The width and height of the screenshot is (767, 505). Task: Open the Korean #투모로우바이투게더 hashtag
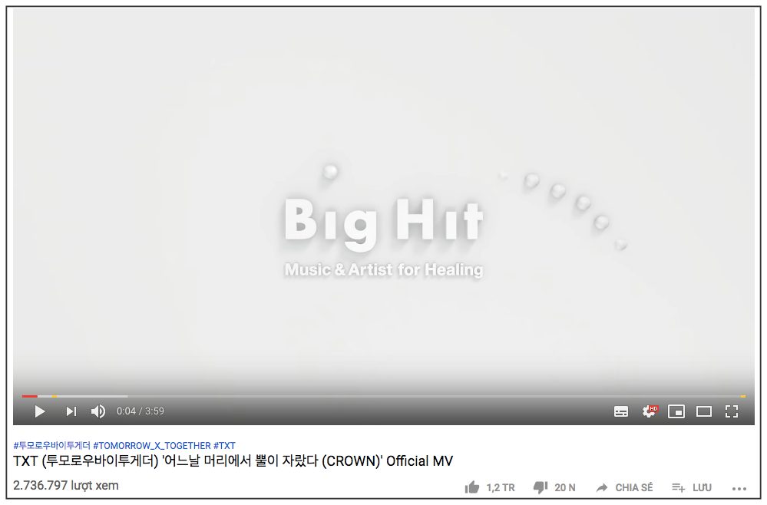(x=52, y=446)
